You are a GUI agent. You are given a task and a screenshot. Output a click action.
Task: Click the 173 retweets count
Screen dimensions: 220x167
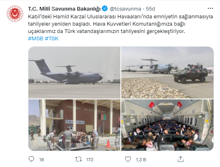[x=90, y=160]
